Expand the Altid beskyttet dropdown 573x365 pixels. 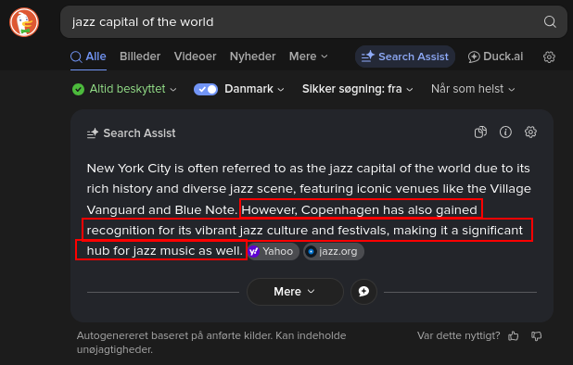(124, 89)
